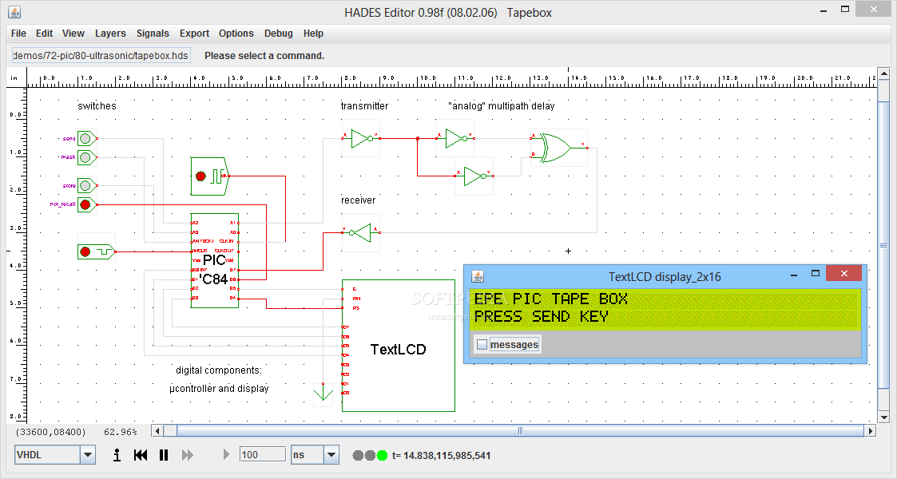
Task: Click the 62.96% zoom readout
Action: click(x=120, y=432)
